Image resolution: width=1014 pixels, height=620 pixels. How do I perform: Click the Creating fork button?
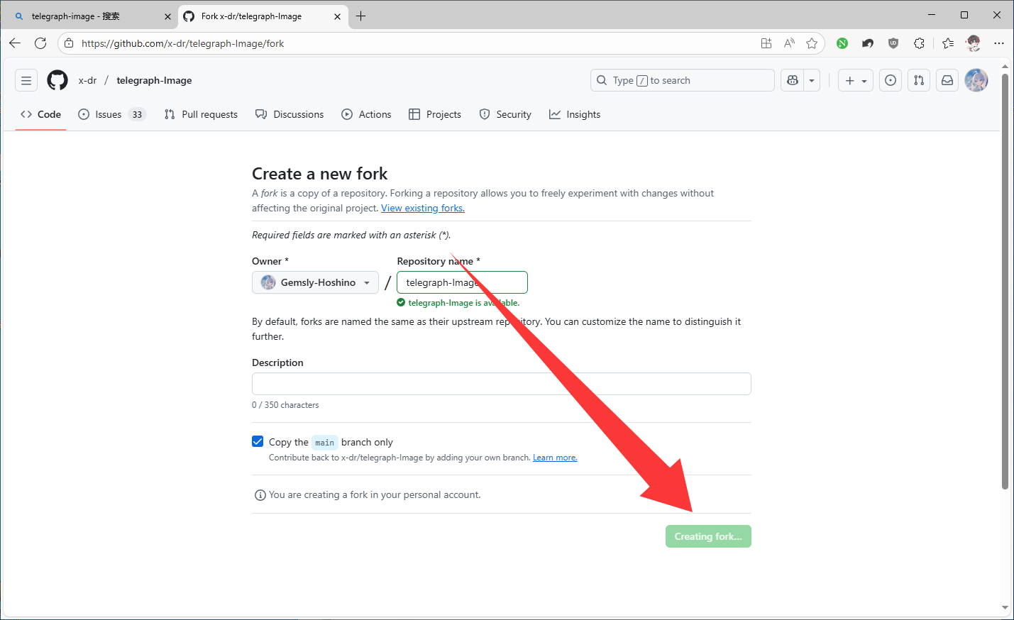pos(707,536)
